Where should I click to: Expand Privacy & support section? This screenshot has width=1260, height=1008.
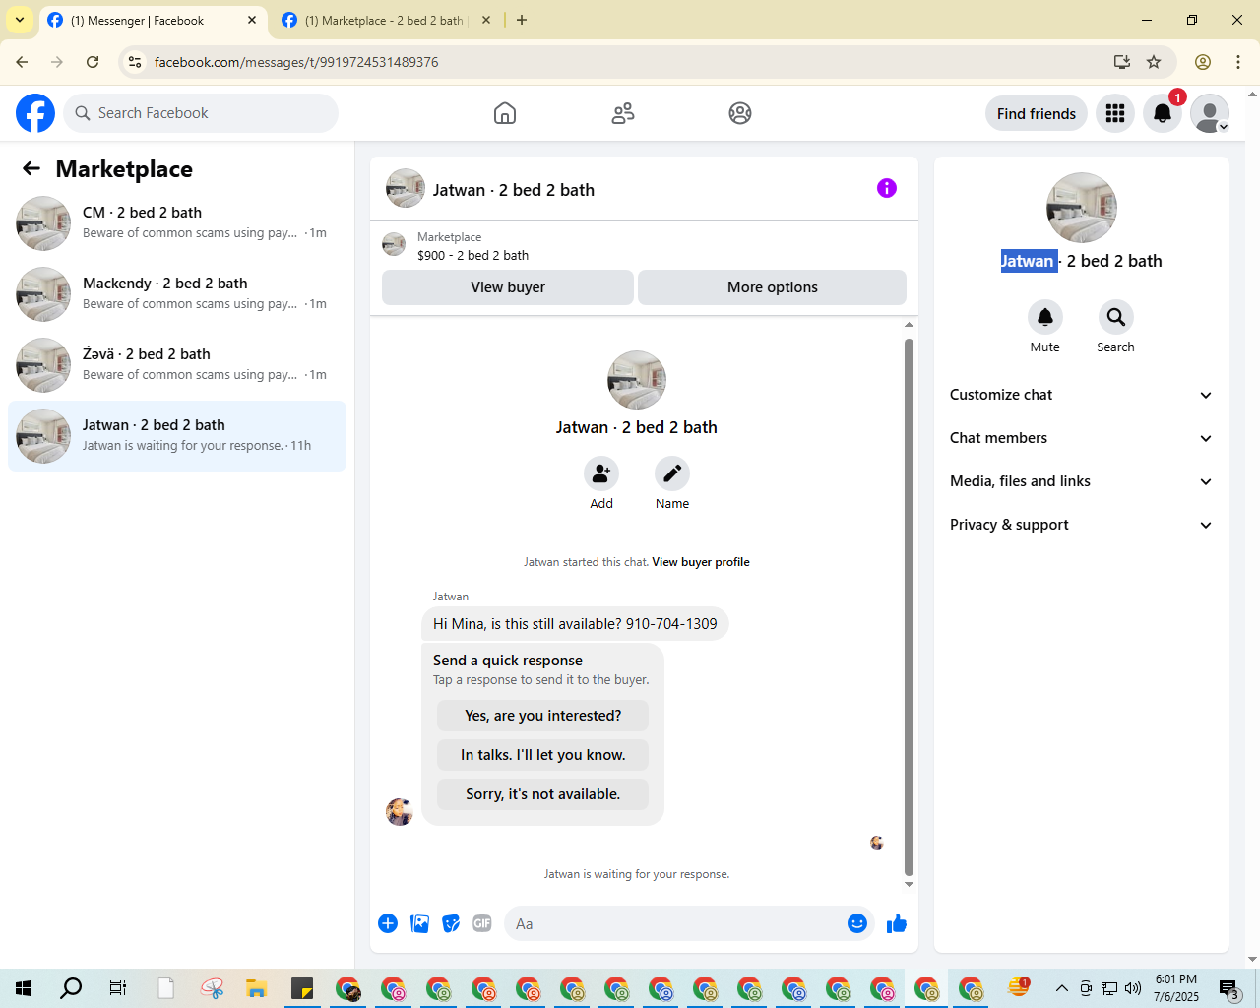click(1081, 525)
